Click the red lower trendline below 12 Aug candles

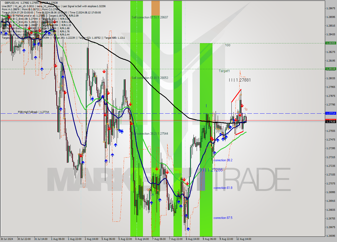click(239, 133)
